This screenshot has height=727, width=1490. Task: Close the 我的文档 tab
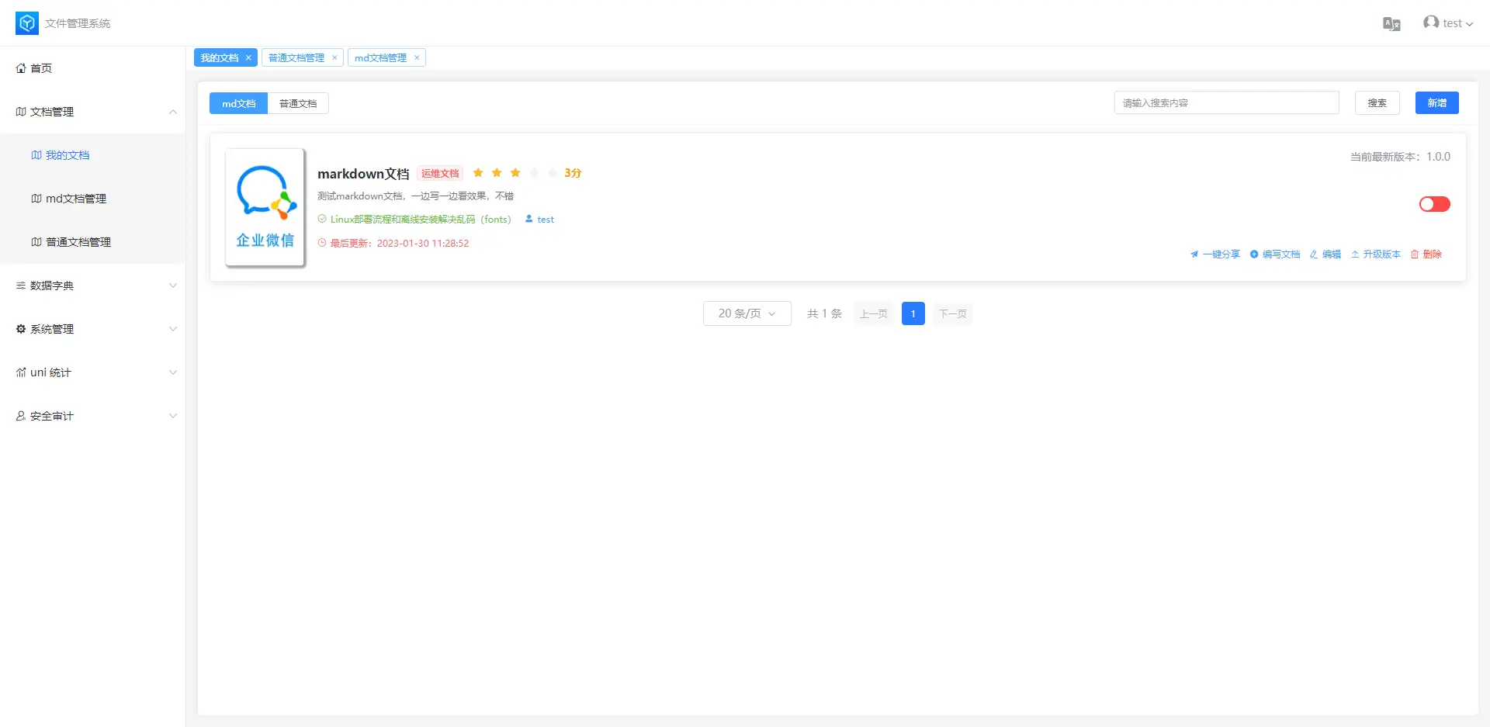click(248, 58)
